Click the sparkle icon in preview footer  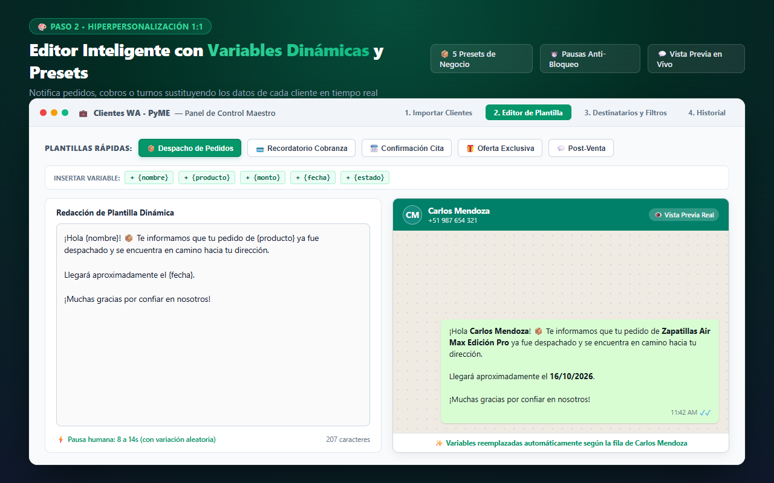pyautogui.click(x=439, y=443)
